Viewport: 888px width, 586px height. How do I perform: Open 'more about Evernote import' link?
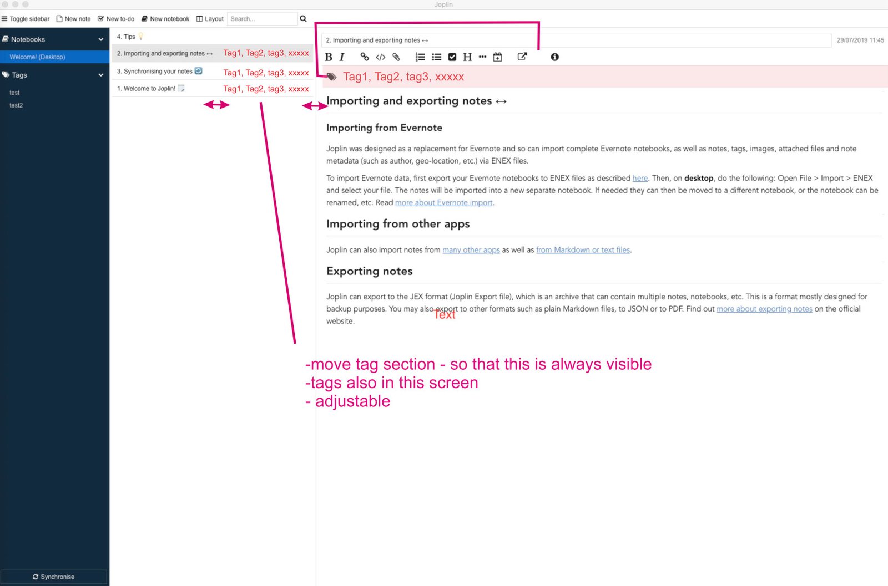(443, 203)
